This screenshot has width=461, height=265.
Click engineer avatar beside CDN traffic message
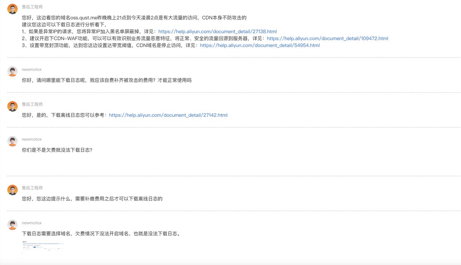tap(13, 9)
